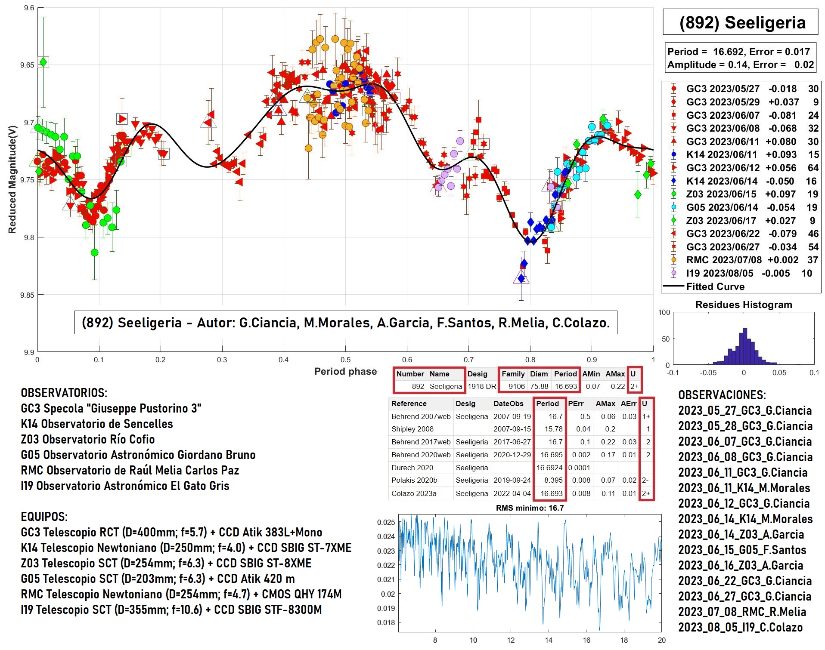Click the red square marker for GC3 2023/06/07
The width and height of the screenshot is (825, 650).
point(674,115)
